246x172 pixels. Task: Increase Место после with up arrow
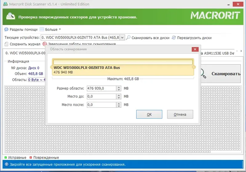click(x=119, y=104)
